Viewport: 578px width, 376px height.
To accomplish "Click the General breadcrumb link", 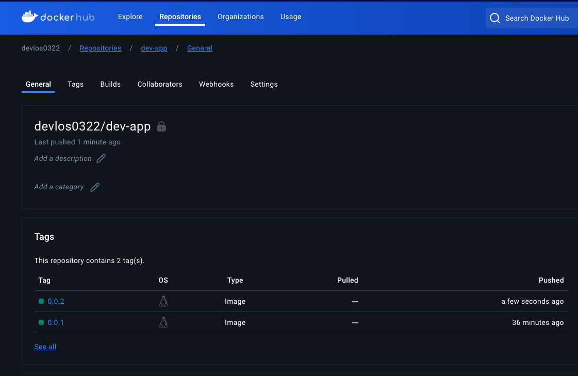I will point(200,48).
